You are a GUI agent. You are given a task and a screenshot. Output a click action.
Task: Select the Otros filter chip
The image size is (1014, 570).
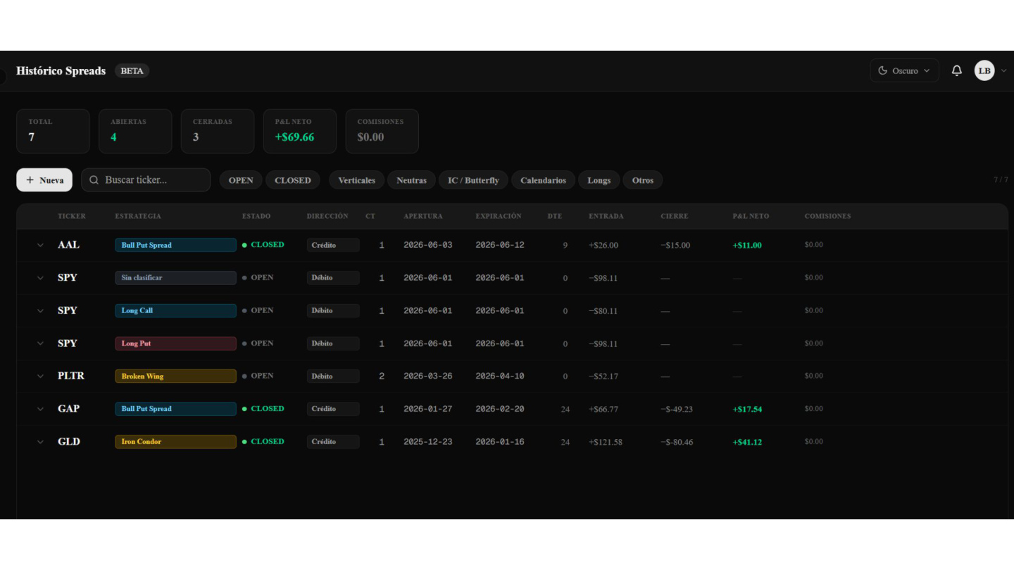pyautogui.click(x=642, y=180)
